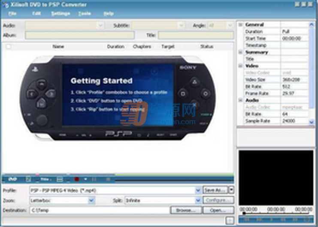Click the DVD open button in toolbar

[12, 179]
